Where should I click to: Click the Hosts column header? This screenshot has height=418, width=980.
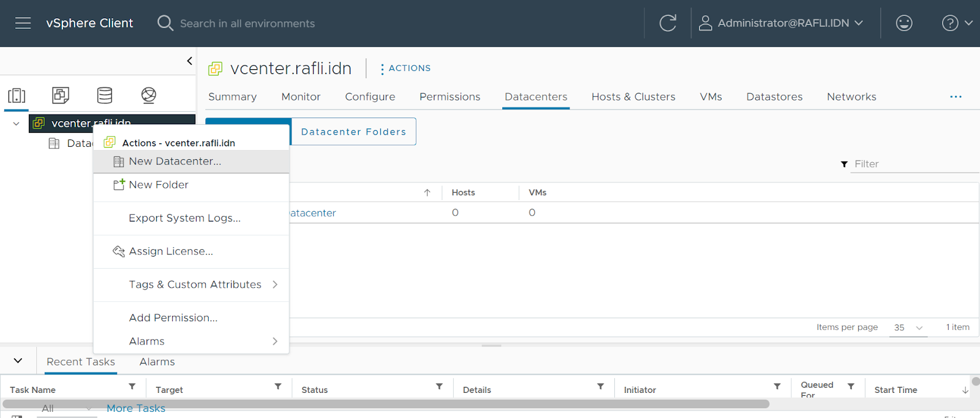463,193
